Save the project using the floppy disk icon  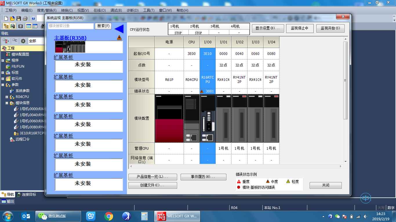(x=19, y=18)
